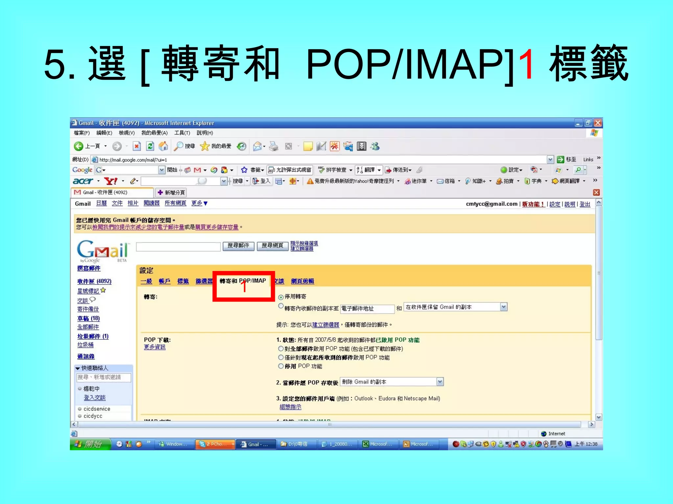Screen dimensions: 673x504
Task: Click the yellow sticky note toolbar icon
Action: (308, 146)
